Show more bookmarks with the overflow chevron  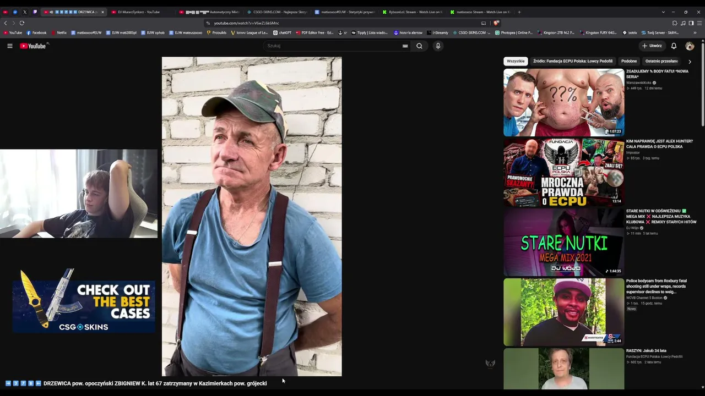pyautogui.click(x=695, y=33)
